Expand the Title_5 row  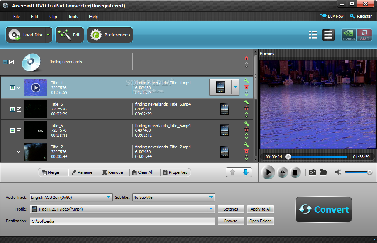13,109
